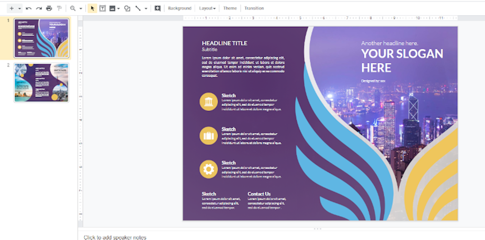Open the Theme panel

click(x=230, y=9)
